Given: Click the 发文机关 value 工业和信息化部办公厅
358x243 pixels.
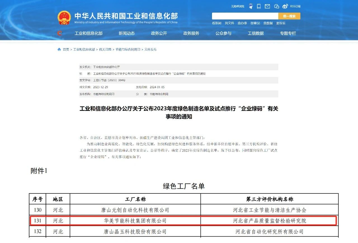Looking at the screenshot, I should 106,67.
